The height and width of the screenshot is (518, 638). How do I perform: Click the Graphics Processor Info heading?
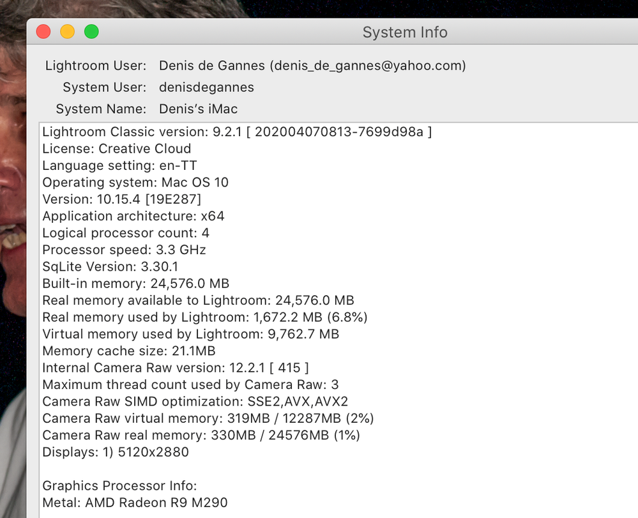click(119, 486)
